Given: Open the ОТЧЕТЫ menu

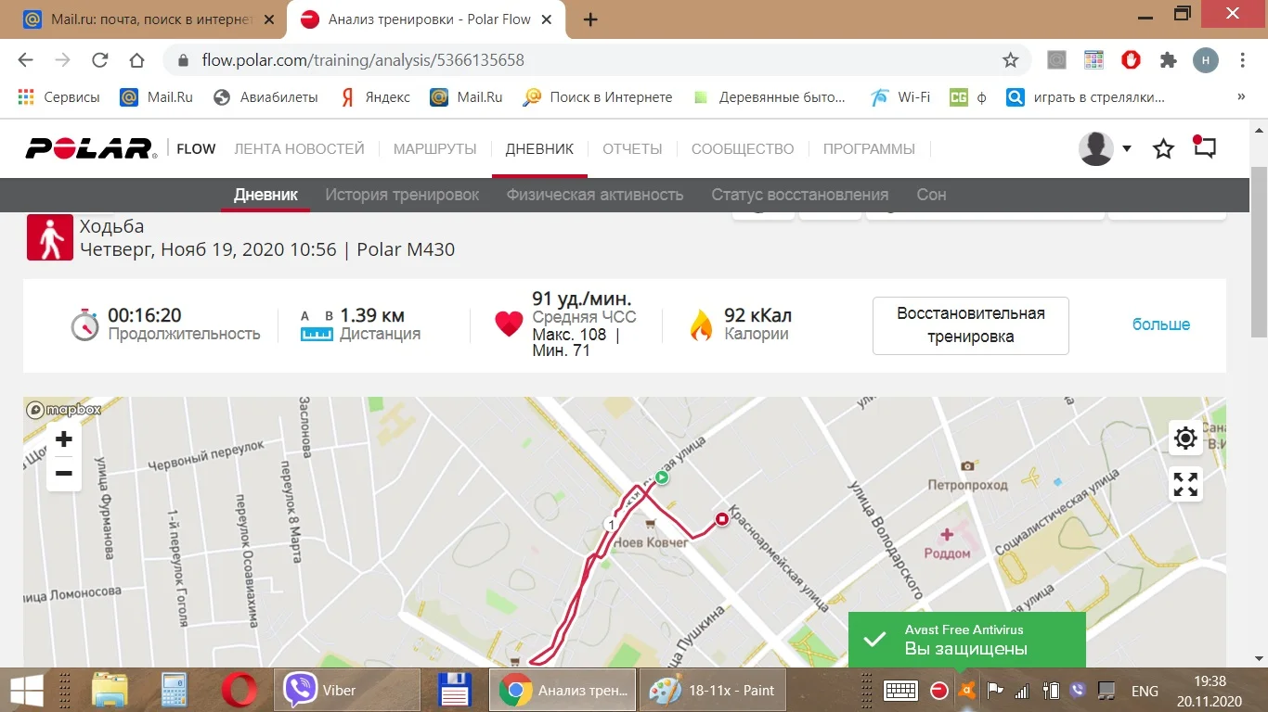Looking at the screenshot, I should click(x=632, y=148).
